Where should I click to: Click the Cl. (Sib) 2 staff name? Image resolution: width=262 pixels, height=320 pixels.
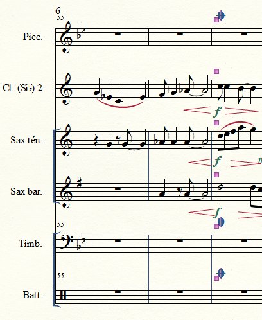pos(22,88)
